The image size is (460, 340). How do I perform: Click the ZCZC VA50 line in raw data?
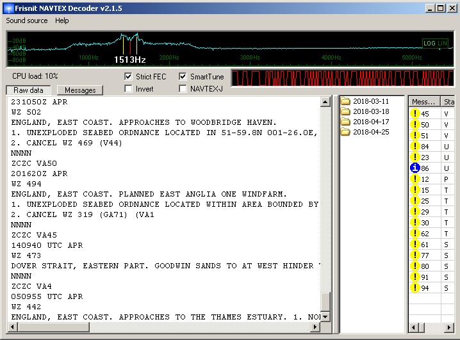coord(34,163)
